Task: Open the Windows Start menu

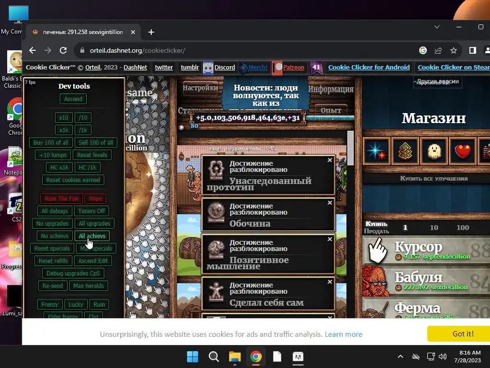Action: click(x=192, y=356)
